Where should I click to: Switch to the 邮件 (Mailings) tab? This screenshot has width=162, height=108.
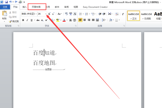[x=57, y=7]
